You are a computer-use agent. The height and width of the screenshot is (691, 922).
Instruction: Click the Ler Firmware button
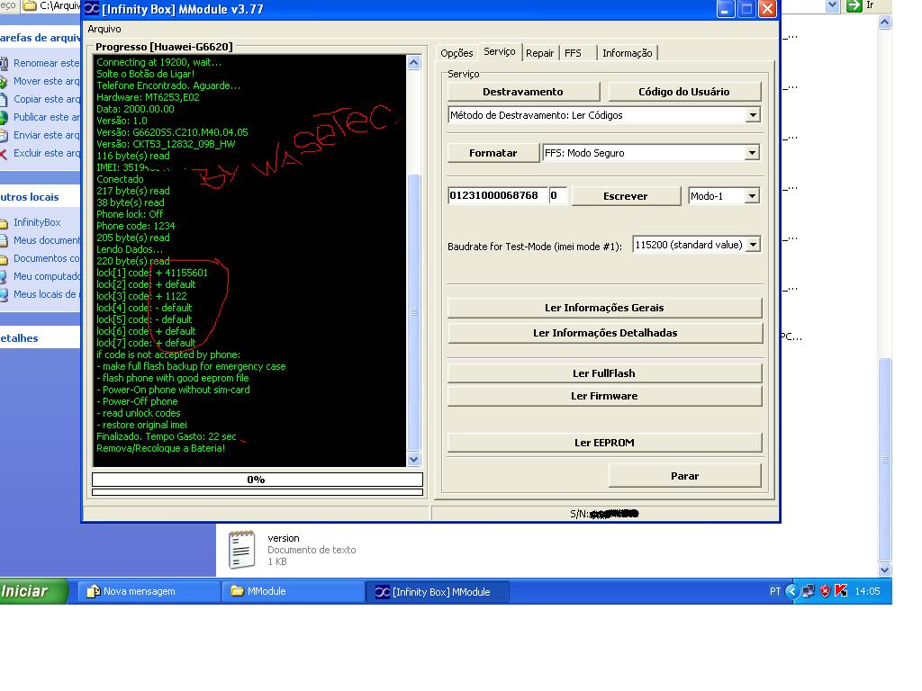(x=604, y=396)
